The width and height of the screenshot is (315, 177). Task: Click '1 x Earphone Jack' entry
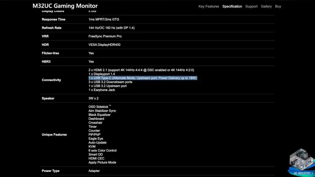[102, 90]
